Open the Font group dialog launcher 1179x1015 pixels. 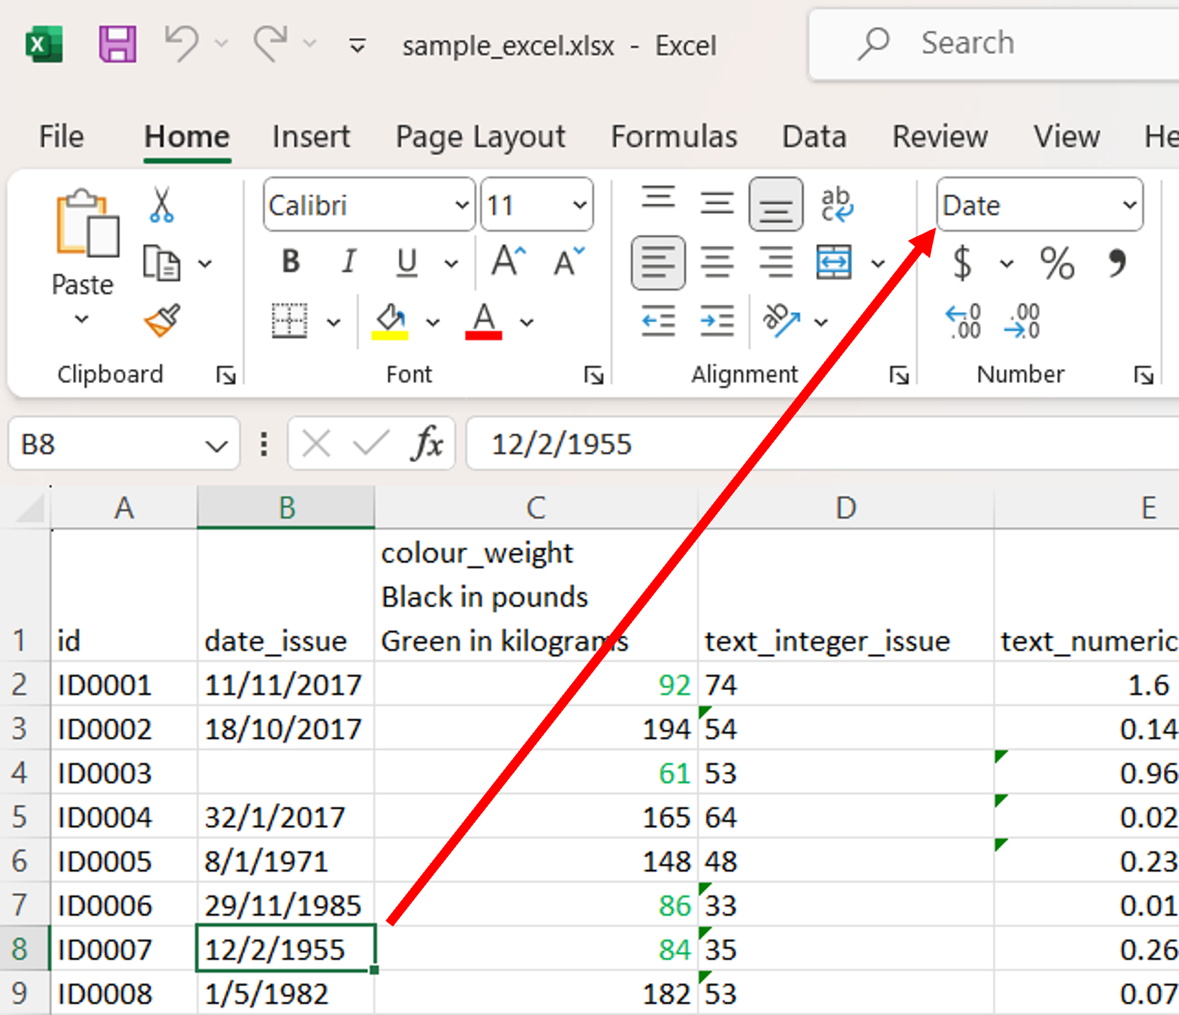point(594,376)
